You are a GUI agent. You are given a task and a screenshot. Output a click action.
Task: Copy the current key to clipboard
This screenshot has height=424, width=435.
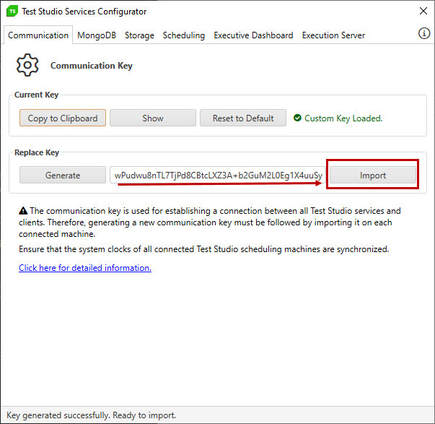point(63,118)
